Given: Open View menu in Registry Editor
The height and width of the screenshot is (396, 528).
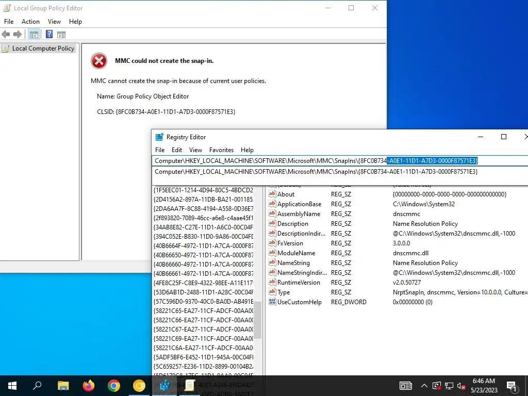Looking at the screenshot, I should coord(195,150).
